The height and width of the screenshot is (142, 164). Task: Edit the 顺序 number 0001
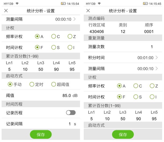(x=148, y=31)
